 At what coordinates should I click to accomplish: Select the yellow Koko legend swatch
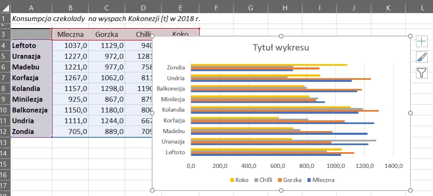232,180
